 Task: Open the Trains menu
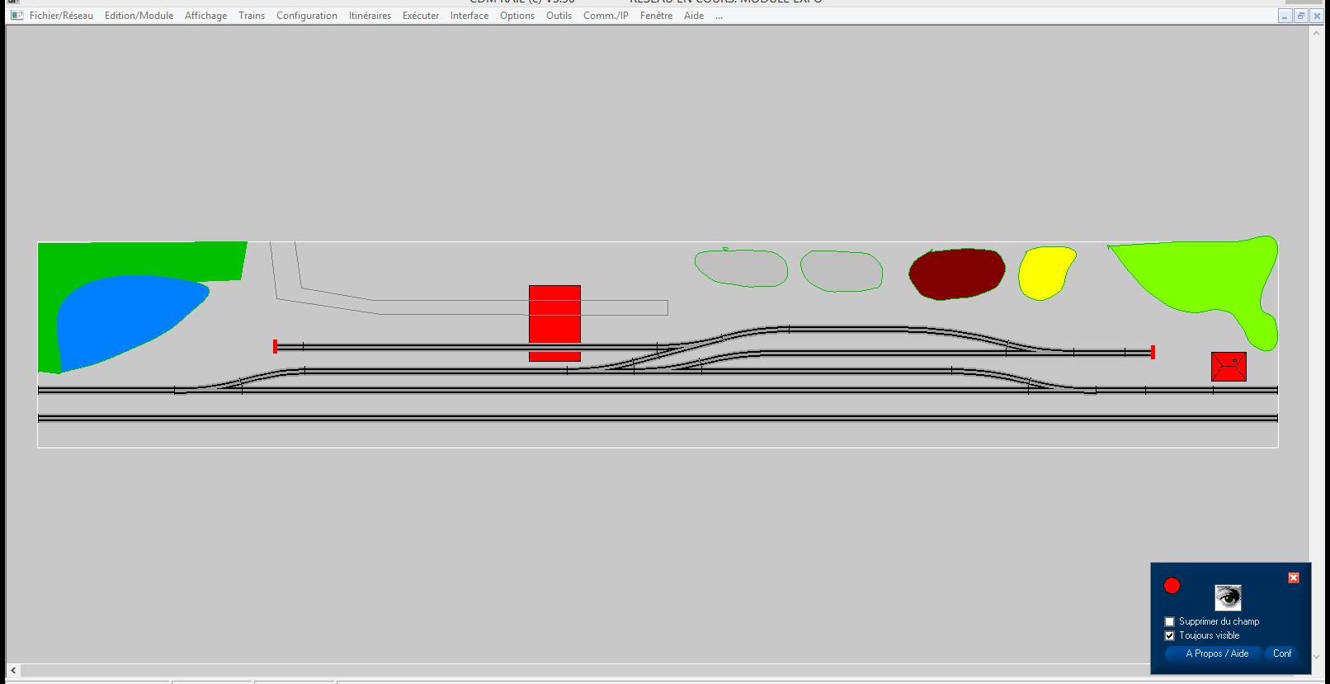[x=252, y=16]
